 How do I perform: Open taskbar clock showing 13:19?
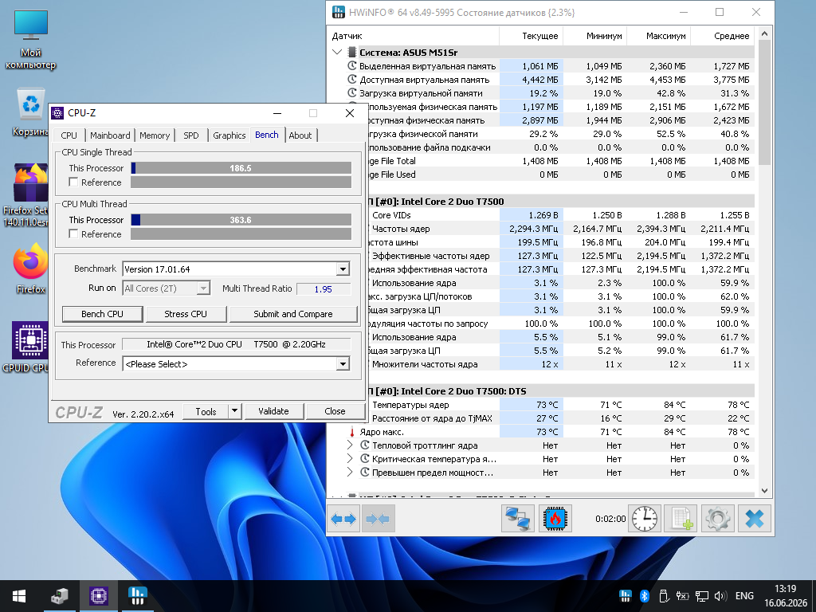(x=786, y=596)
